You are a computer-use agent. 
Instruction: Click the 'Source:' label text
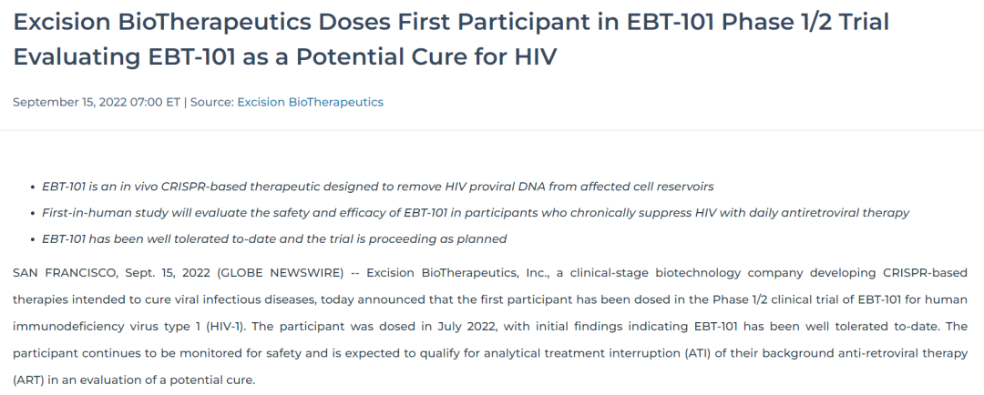(x=212, y=102)
